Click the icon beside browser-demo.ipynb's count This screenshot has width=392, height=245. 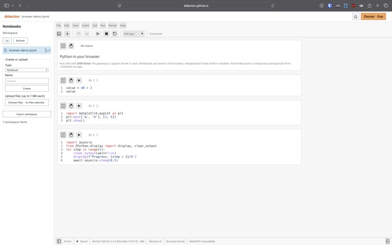[x=46, y=50]
